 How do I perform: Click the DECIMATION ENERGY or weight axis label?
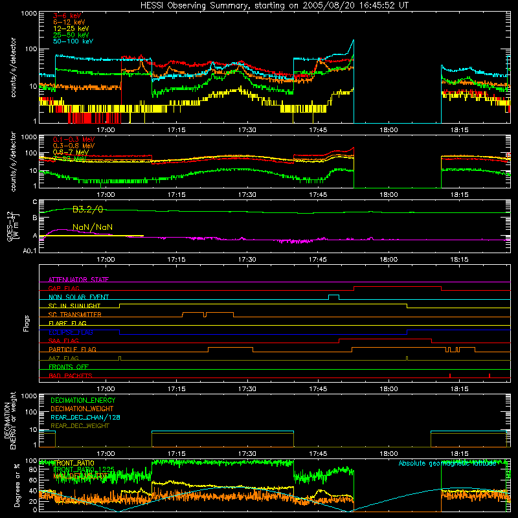click(10, 420)
